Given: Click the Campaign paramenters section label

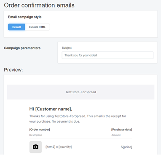Looking at the screenshot, I should [x=22, y=48].
